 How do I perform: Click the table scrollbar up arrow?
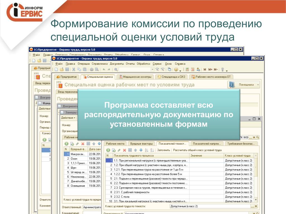coord(256,156)
